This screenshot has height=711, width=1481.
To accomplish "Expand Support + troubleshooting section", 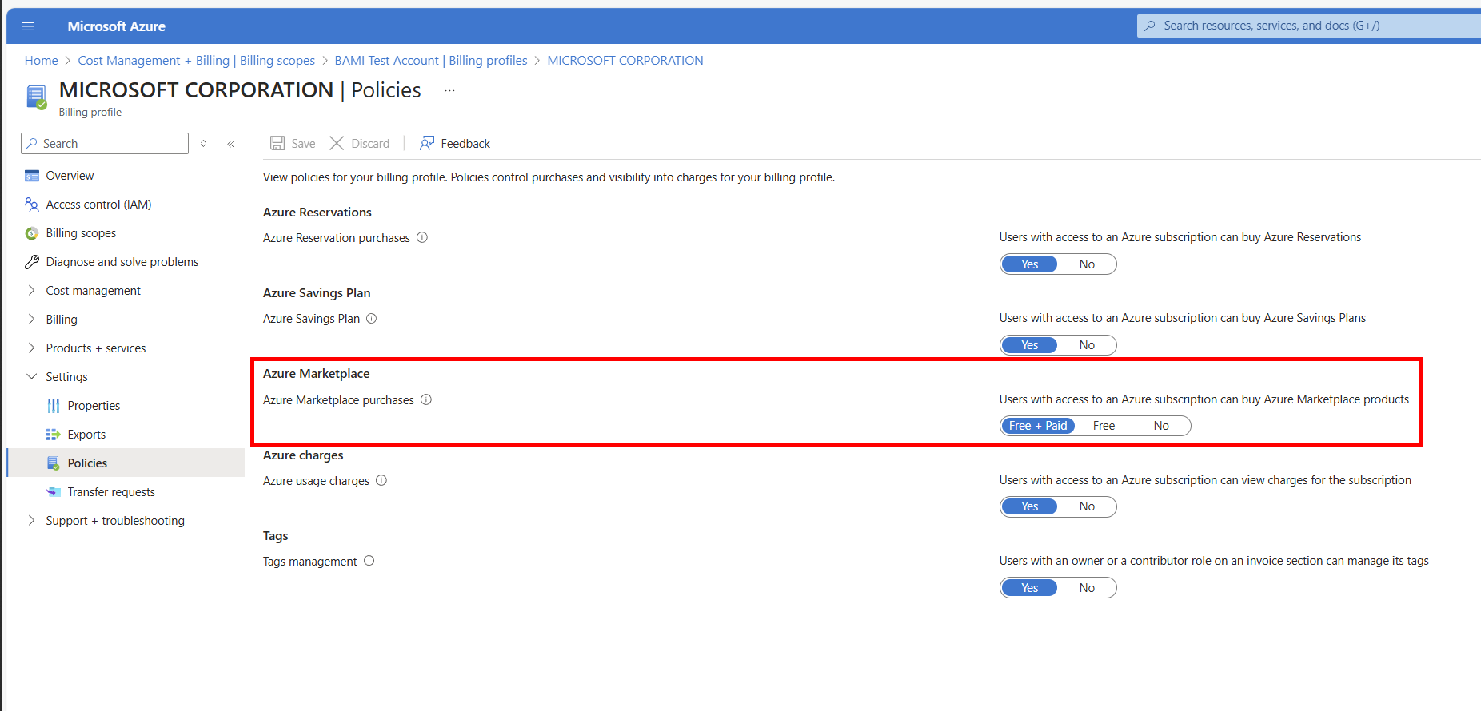I will point(32,521).
